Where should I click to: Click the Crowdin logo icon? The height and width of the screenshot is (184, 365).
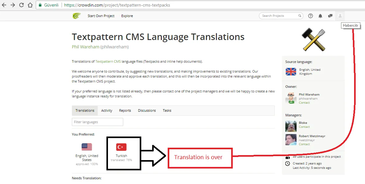(x=77, y=16)
